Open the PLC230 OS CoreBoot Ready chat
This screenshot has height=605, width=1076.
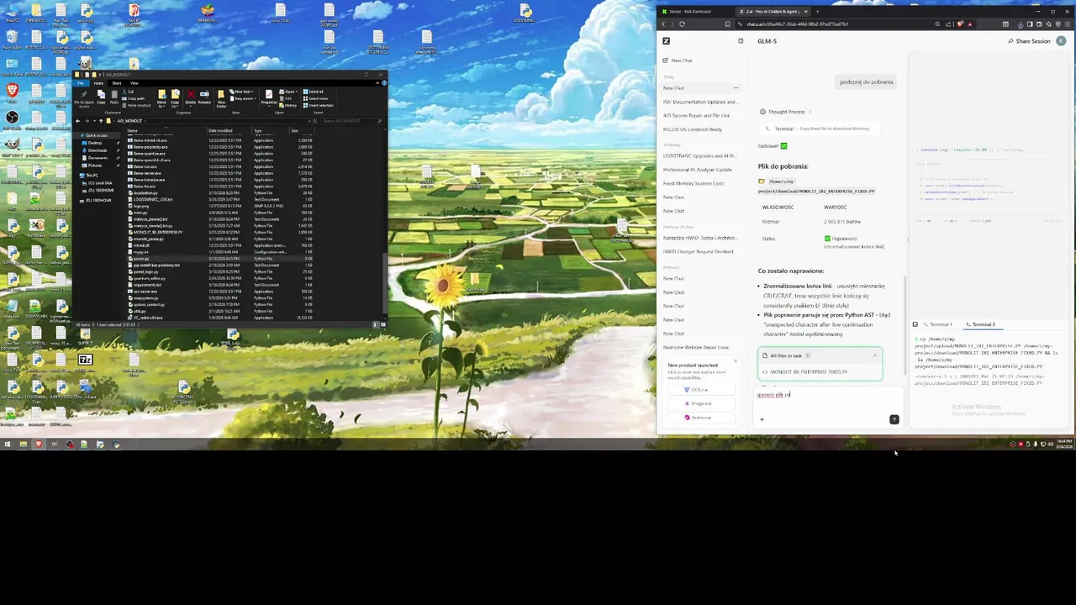coord(693,129)
